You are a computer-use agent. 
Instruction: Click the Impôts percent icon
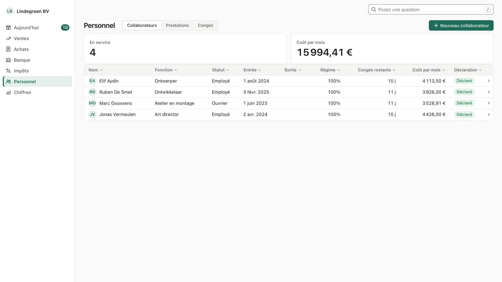pos(8,71)
